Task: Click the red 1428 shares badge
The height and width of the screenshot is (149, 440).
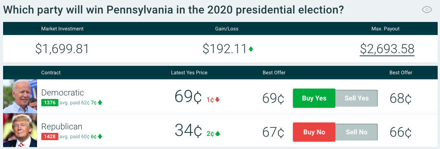Action: tap(50, 137)
